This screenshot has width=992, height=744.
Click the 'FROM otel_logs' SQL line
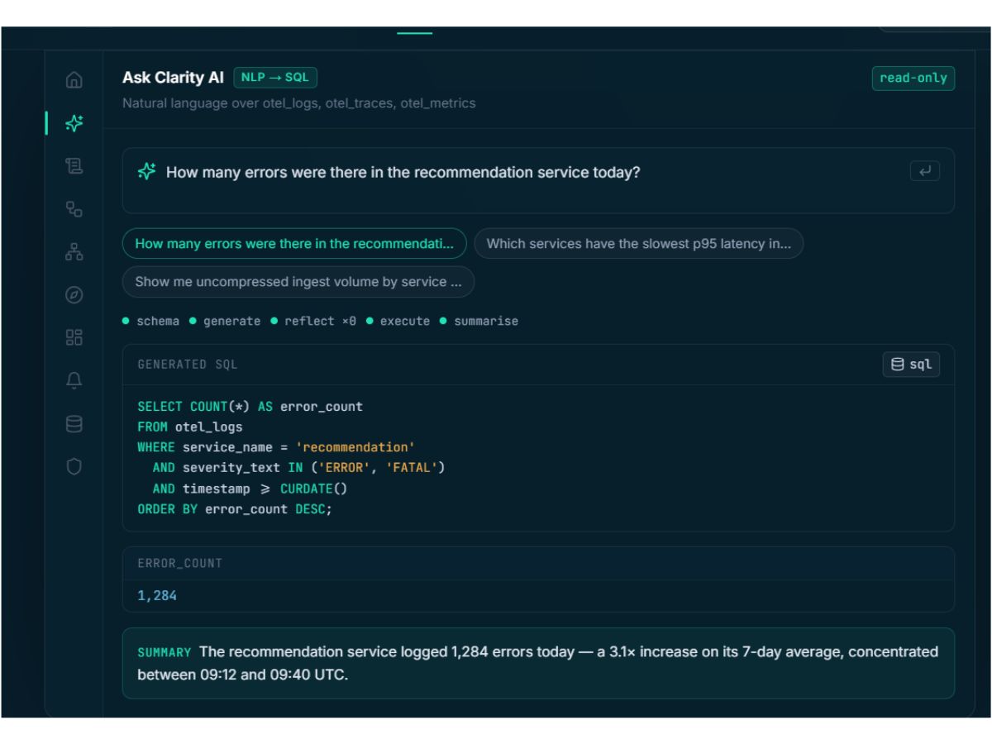point(190,427)
